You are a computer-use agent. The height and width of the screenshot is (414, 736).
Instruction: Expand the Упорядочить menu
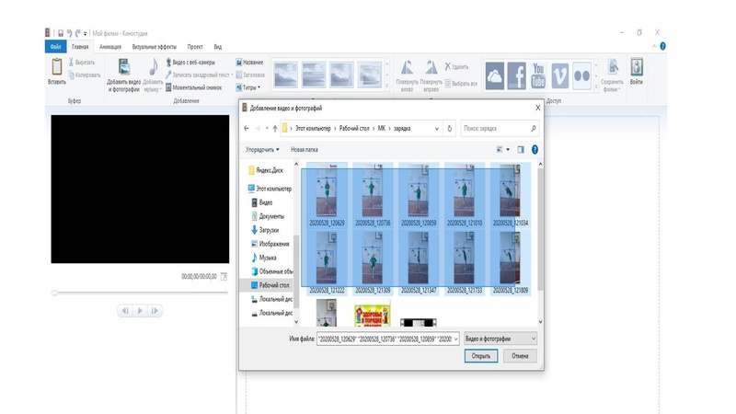click(263, 149)
